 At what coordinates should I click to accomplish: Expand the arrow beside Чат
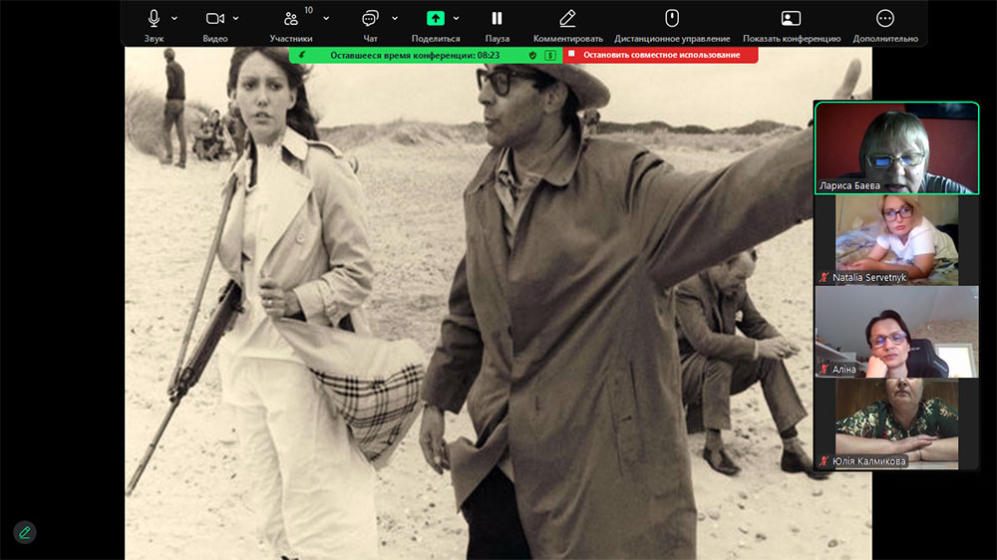[x=395, y=18]
